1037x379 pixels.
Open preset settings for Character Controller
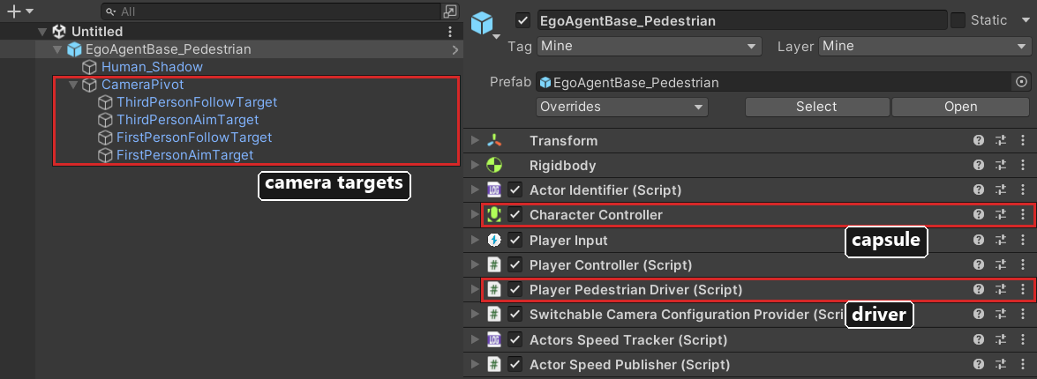click(1001, 214)
